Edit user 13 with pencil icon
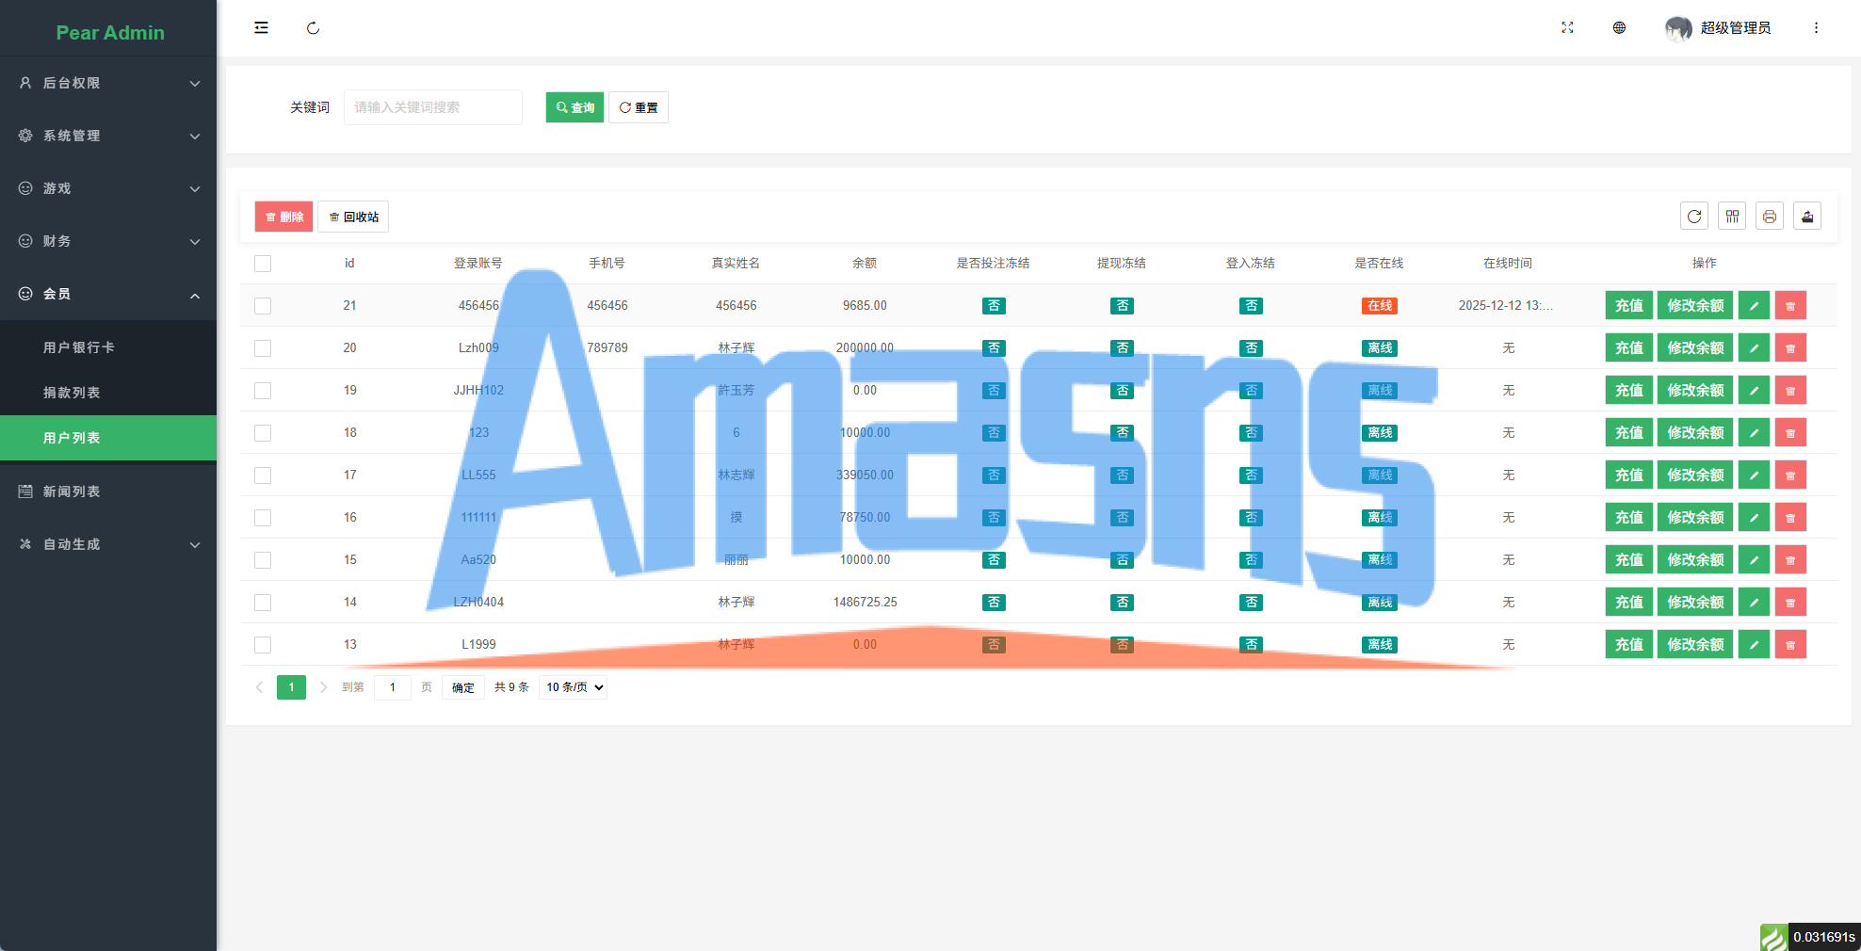The image size is (1861, 951). click(1754, 645)
